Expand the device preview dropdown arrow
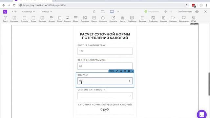210x118 pixels. click(x=118, y=12)
